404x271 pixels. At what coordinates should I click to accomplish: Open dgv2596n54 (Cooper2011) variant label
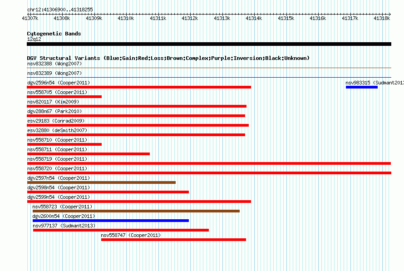click(x=59, y=83)
